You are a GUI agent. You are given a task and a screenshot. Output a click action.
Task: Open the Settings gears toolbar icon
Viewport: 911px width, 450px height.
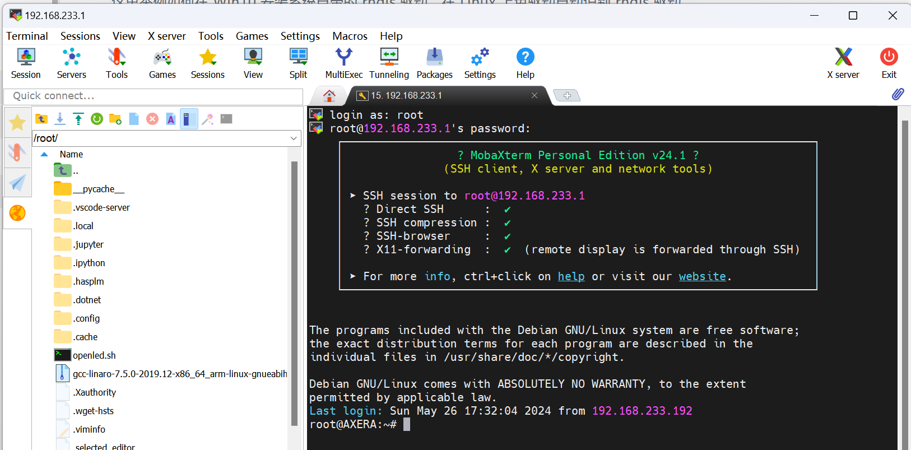coord(480,63)
